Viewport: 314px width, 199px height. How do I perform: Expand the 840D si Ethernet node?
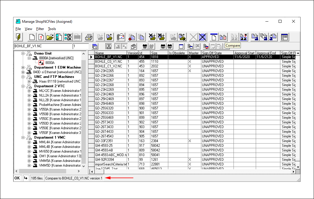point(23,72)
